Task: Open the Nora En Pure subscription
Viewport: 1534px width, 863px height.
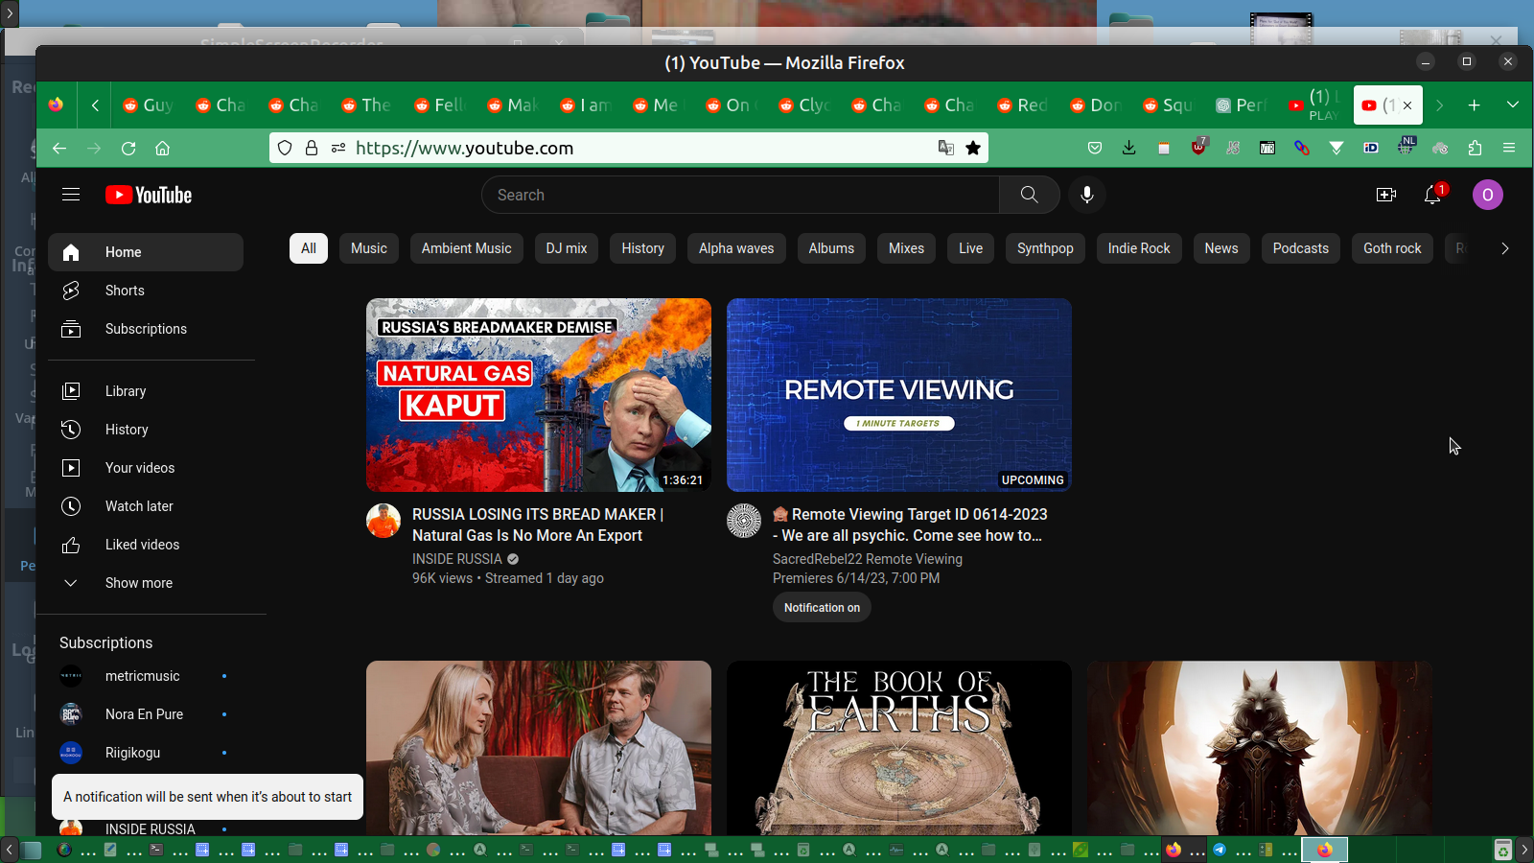Action: 146,714
